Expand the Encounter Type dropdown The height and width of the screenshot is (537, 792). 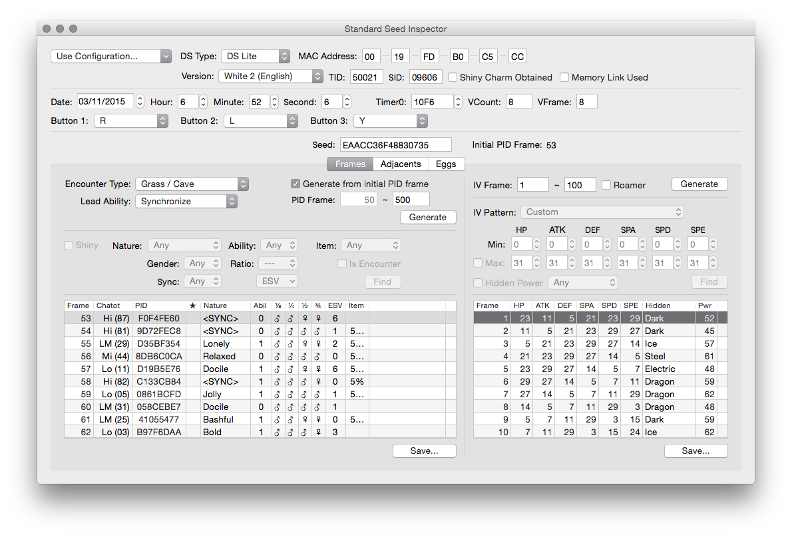191,184
